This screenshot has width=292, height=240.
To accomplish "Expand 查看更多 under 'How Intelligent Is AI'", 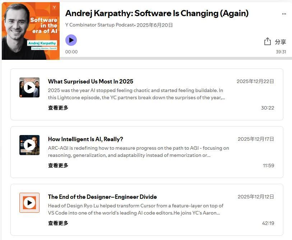I will [x=58, y=165].
